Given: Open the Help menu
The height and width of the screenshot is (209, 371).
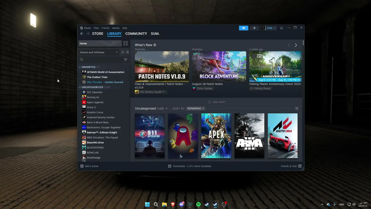Looking at the screenshot, I should [x=125, y=28].
